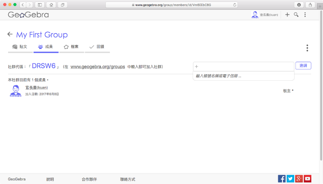Screen dimensions: 323x184
Task: Show all tabs overview
Action: (63, 5)
